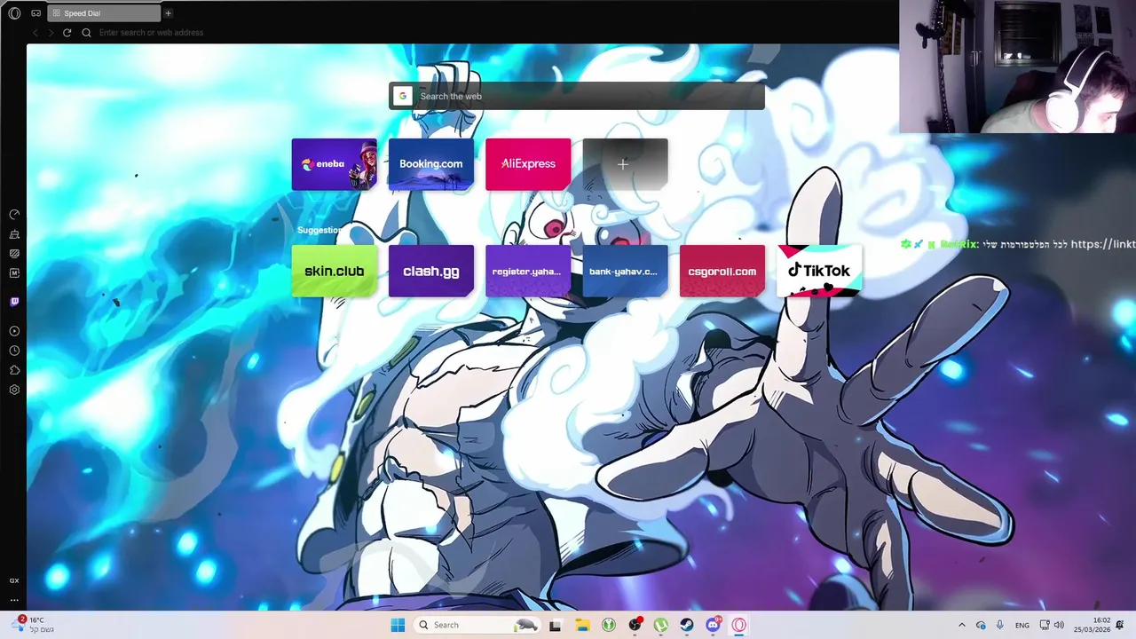Open GX Corner gamepad icon in tab bar
Screen dimensions: 1136x639
coord(36,13)
